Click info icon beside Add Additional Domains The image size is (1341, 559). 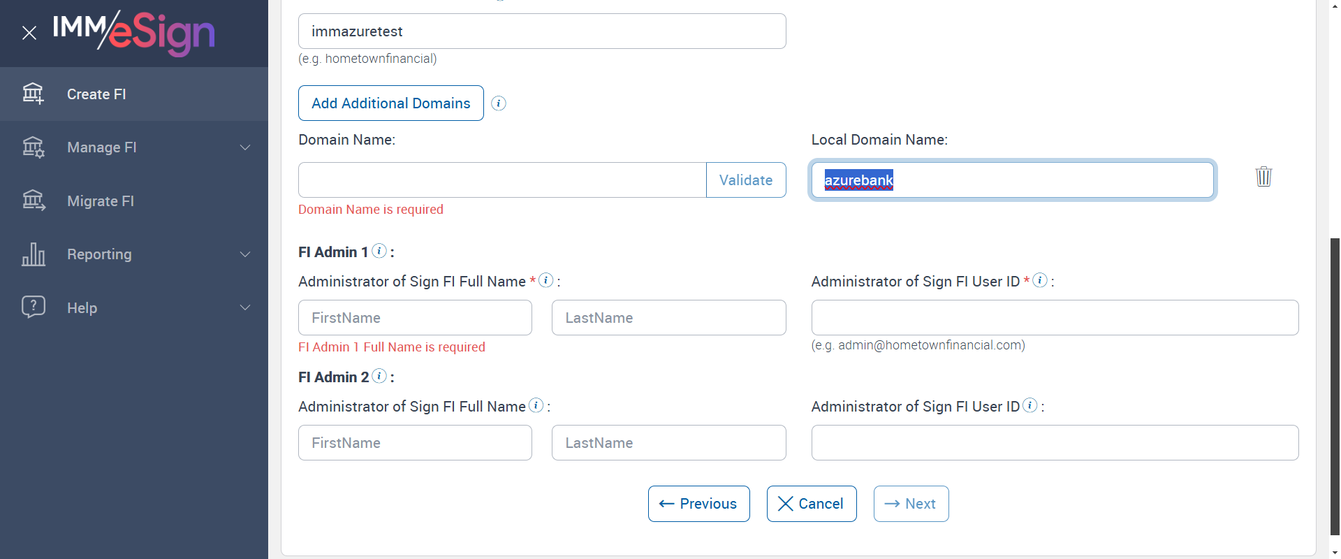pyautogui.click(x=499, y=103)
